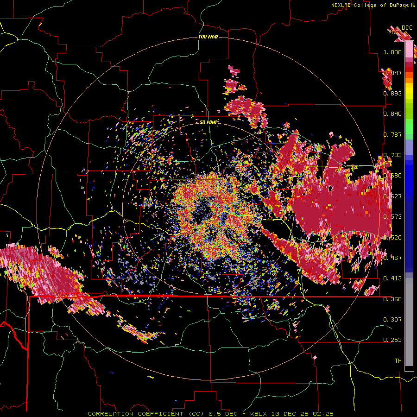Click the color scale '0.253' value label

point(392,340)
